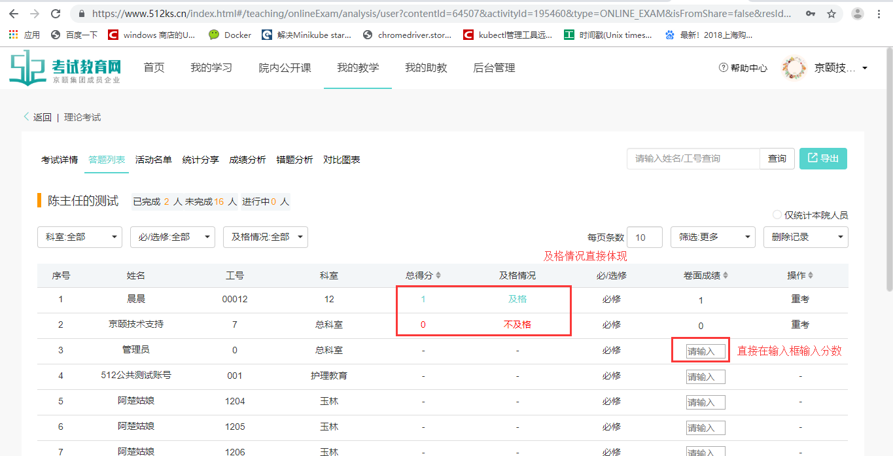The image size is (893, 456).
Task: Expand the 科室:全部 dropdown
Action: (x=80, y=237)
